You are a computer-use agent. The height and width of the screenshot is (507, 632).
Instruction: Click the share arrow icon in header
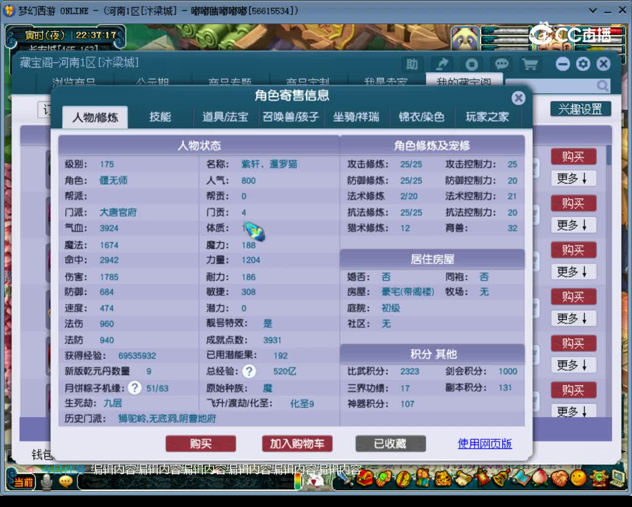point(442,64)
